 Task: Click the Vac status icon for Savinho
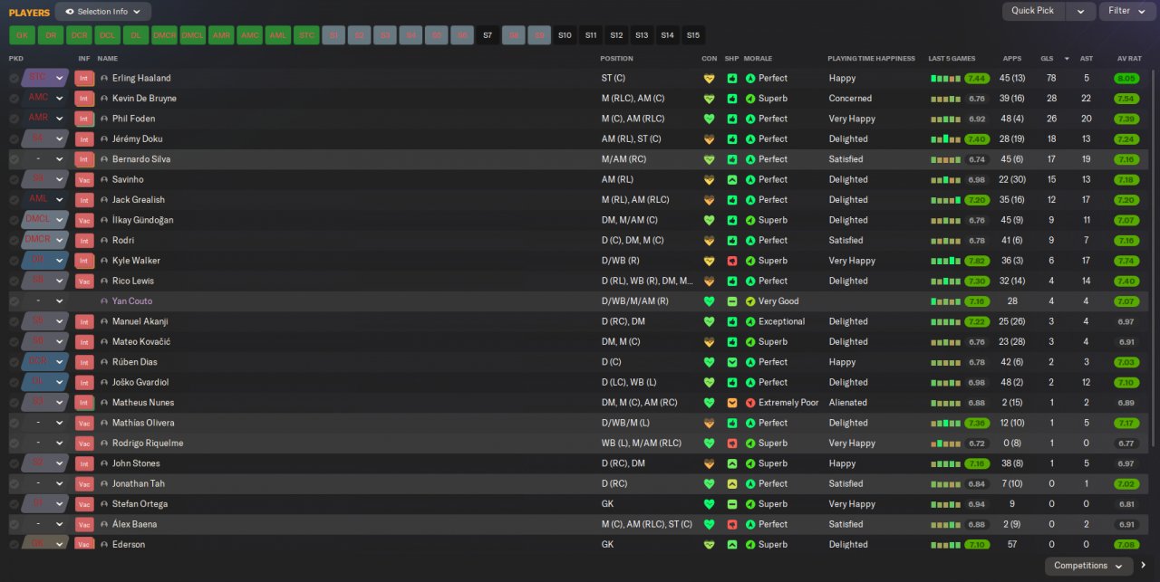[x=84, y=180]
